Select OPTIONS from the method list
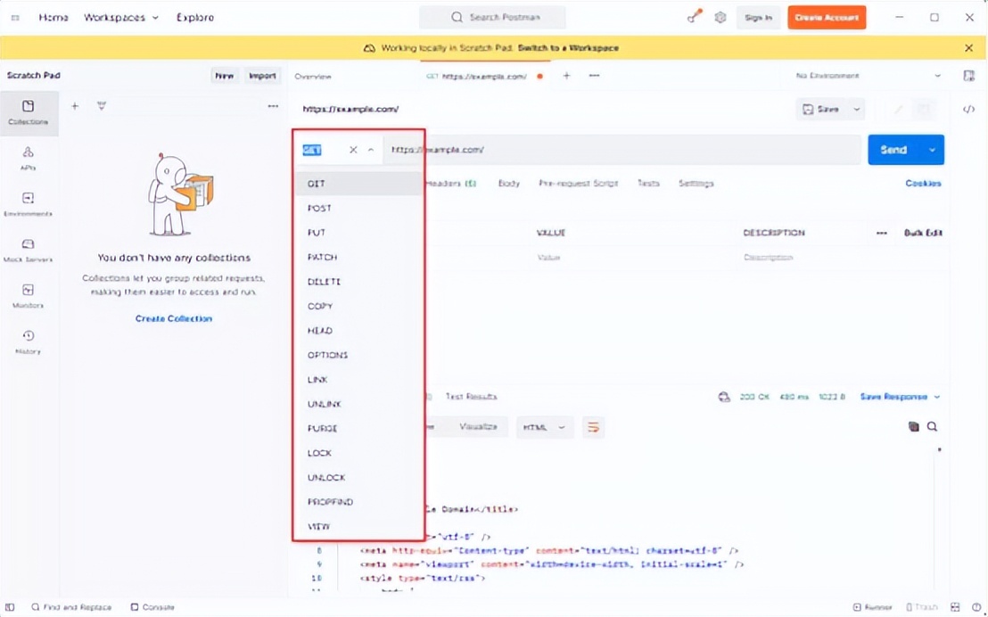This screenshot has height=617, width=988. point(327,355)
